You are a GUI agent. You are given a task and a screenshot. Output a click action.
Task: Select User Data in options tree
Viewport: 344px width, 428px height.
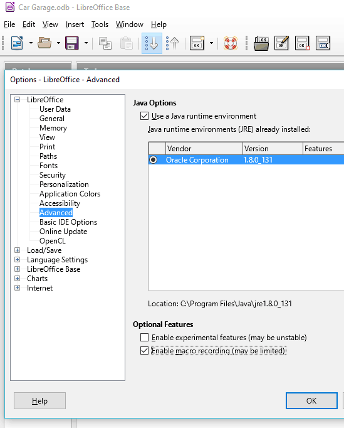pyautogui.click(x=55, y=109)
